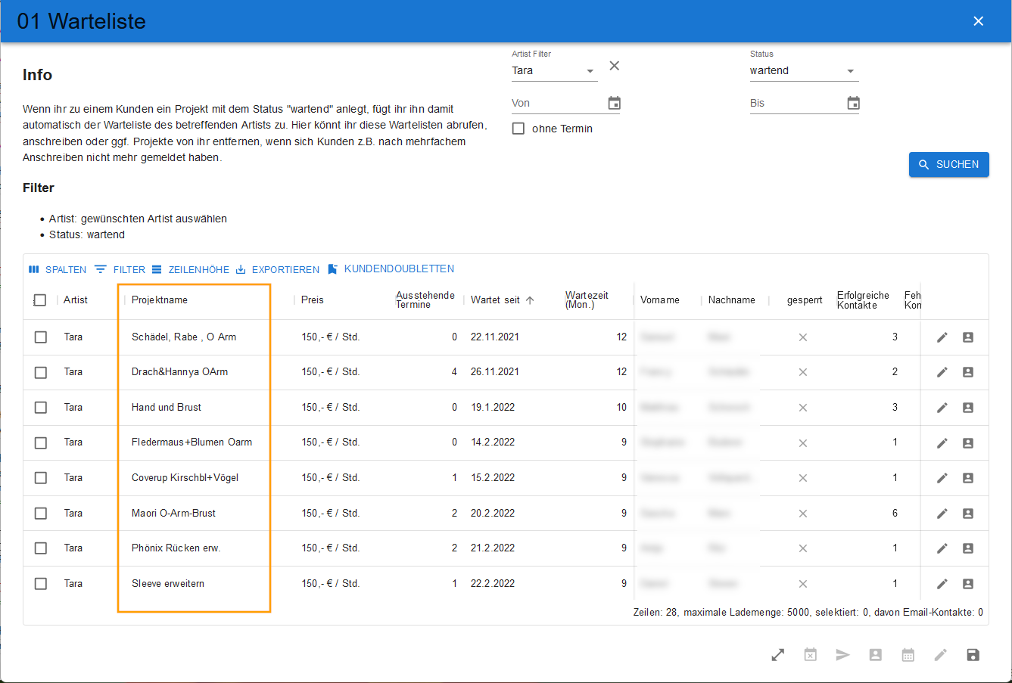Sort by the Projektname column header
This screenshot has width=1012, height=683.
[x=160, y=300]
